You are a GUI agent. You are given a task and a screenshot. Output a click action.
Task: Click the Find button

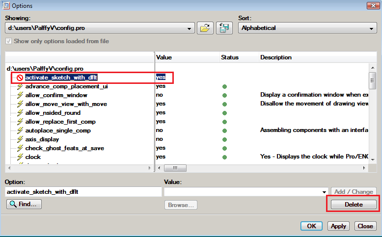click(x=24, y=204)
